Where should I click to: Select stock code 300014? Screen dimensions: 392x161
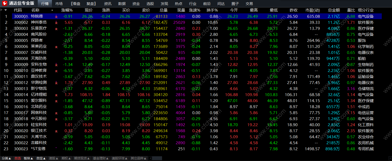[21, 95]
